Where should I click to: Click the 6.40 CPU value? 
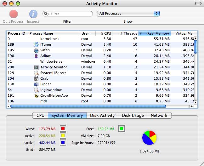click(107, 61)
